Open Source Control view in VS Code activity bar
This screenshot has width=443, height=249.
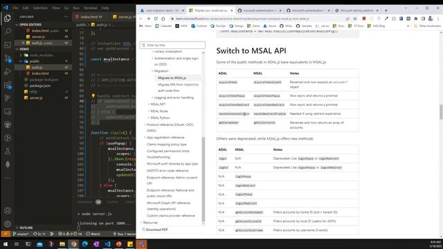[8, 58]
